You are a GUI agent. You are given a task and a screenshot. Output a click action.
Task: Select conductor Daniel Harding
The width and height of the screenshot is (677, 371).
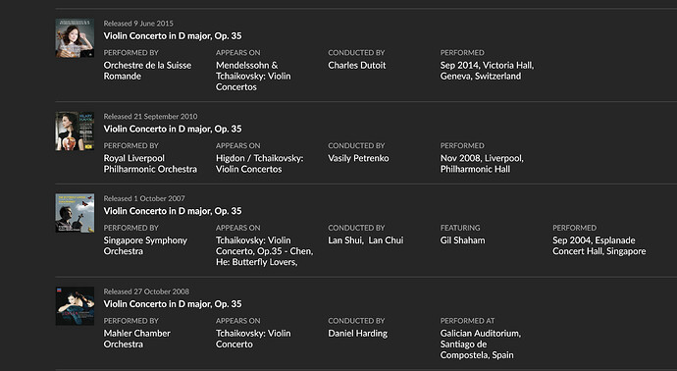pyautogui.click(x=357, y=334)
